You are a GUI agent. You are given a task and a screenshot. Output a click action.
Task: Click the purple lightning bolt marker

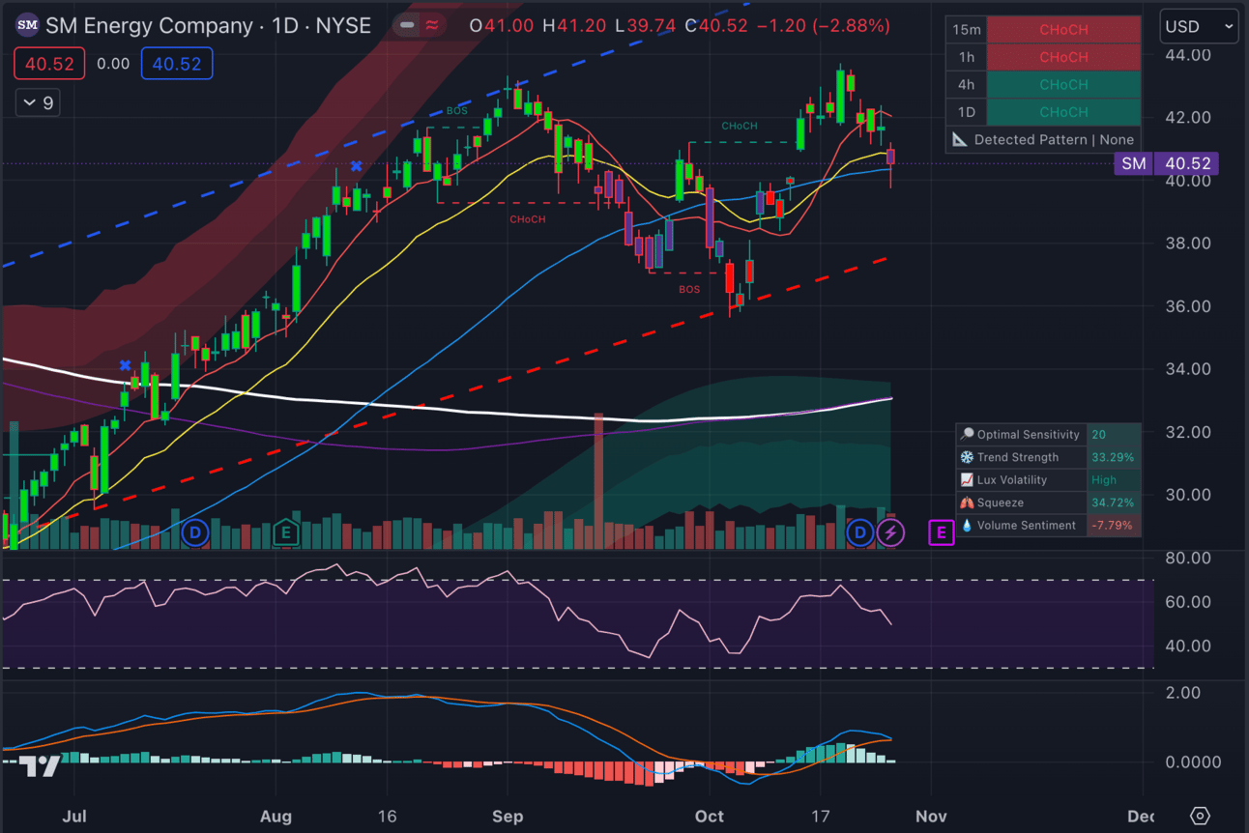[890, 532]
